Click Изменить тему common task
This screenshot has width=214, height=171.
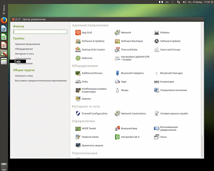pyautogui.click(x=24, y=76)
